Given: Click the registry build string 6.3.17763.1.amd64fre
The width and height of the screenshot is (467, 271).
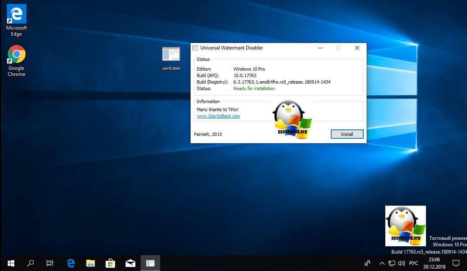Looking at the screenshot, I should click(x=282, y=82).
